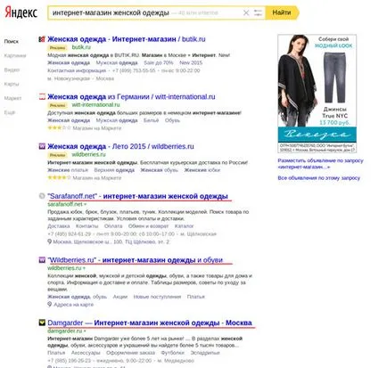Image resolution: width=387 pixels, height=368 pixels.
Task: Click green butik.ru URL
Action: point(81,47)
